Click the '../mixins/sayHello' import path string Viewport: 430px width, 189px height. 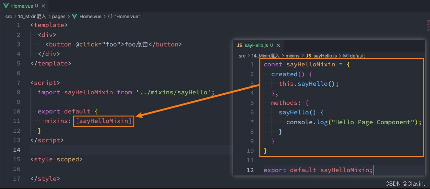pos(173,92)
